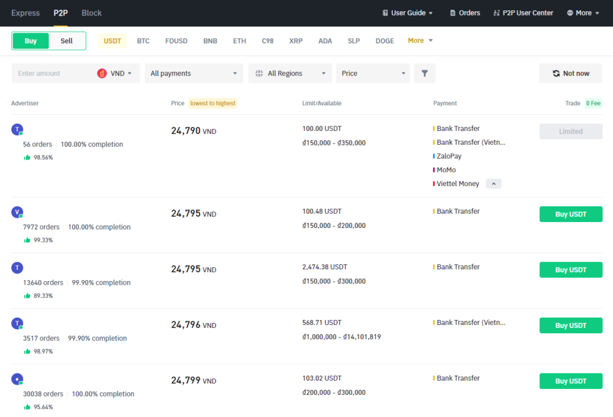
Task: Collapse payment methods list near Viettel Money
Action: point(494,184)
